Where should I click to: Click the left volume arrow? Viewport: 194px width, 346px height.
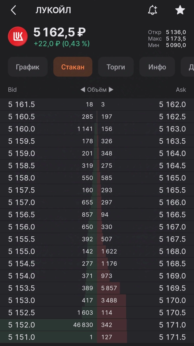click(83, 90)
